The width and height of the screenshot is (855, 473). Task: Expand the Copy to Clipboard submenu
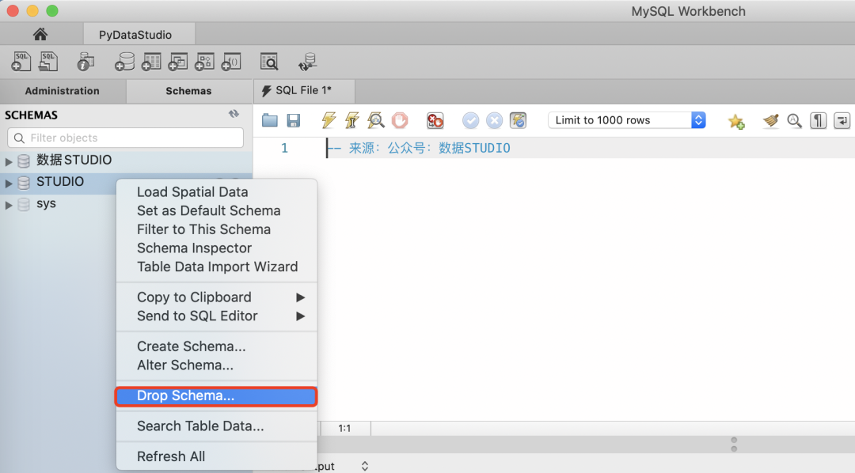click(194, 297)
